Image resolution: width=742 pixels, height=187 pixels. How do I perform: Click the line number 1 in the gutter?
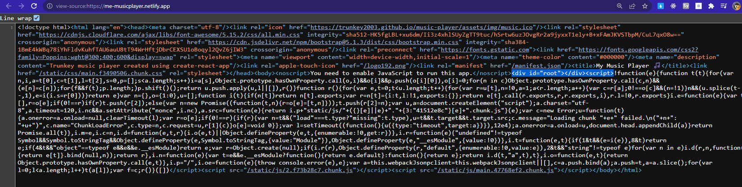tap(12, 27)
